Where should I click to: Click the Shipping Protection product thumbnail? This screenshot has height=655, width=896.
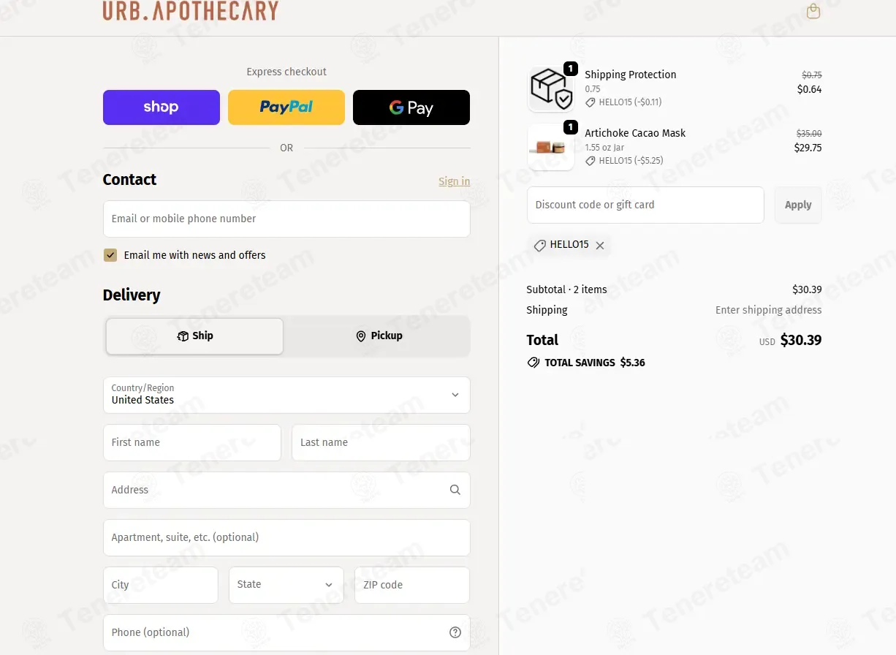pyautogui.click(x=551, y=88)
